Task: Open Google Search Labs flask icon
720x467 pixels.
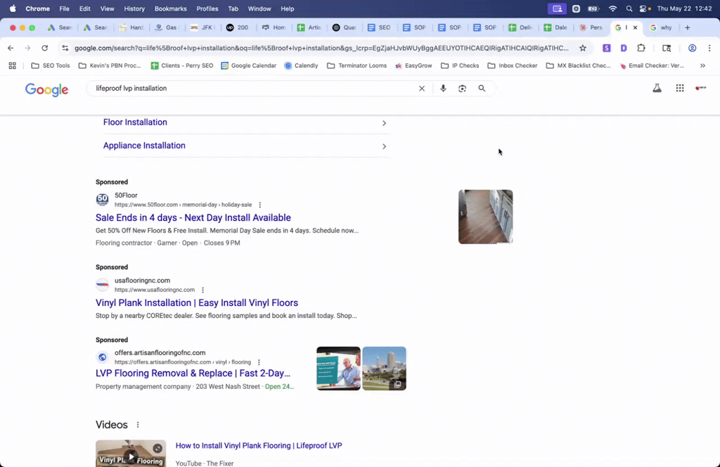Action: [657, 89]
